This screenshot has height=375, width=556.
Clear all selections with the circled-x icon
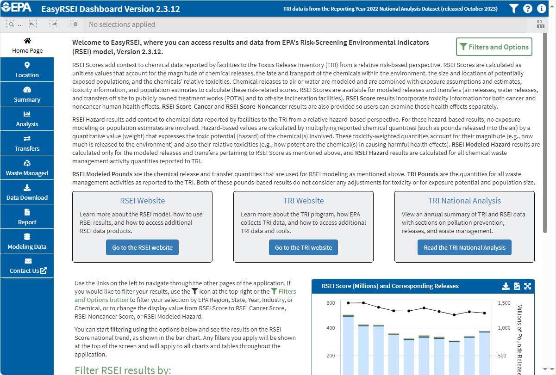(x=74, y=24)
